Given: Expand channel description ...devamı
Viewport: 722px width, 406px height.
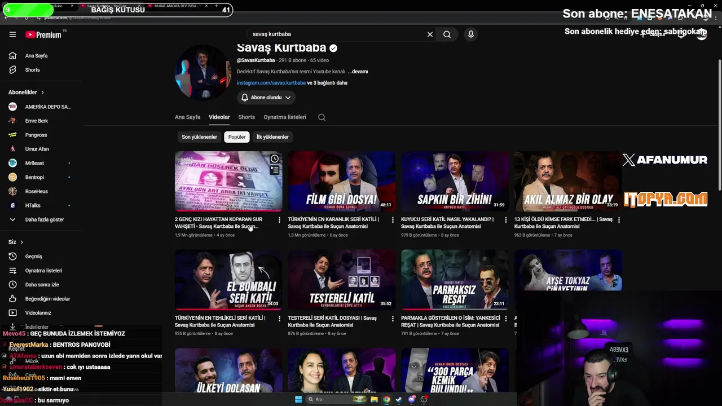Looking at the screenshot, I should pyautogui.click(x=358, y=72).
